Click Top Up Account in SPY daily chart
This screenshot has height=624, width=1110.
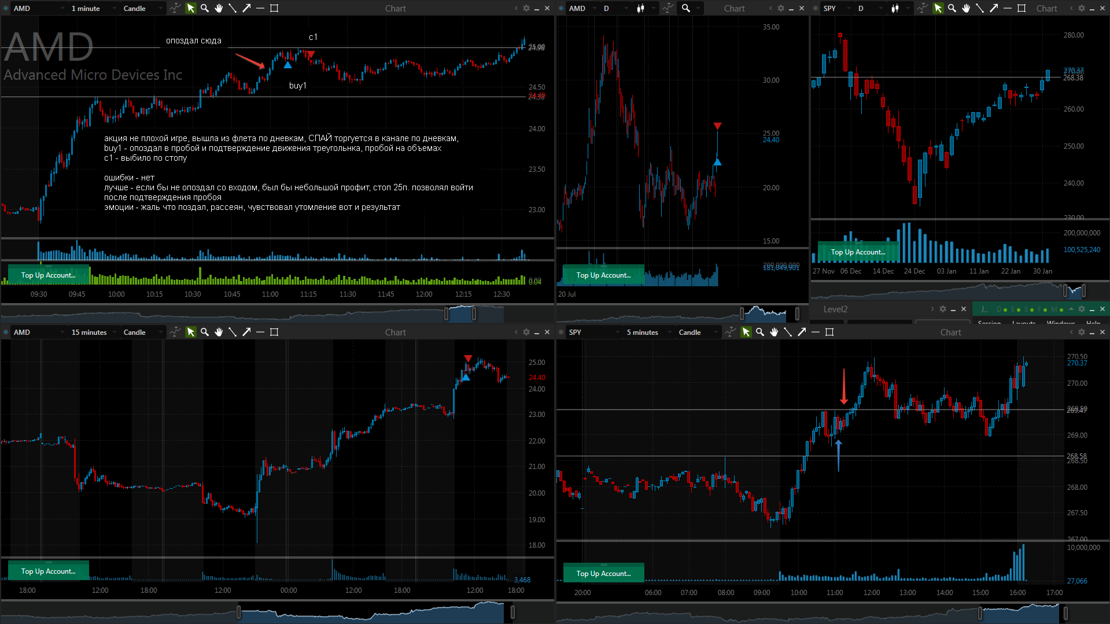click(858, 252)
